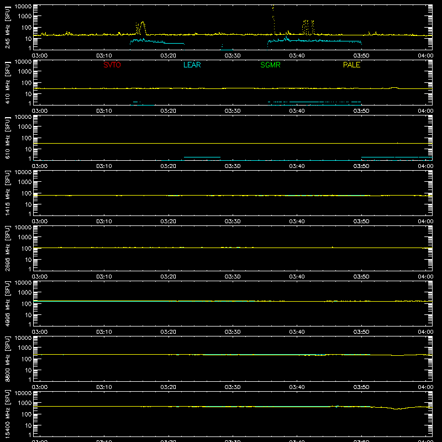
Task: Click the cyan LEAR station label
Action: click(192, 65)
